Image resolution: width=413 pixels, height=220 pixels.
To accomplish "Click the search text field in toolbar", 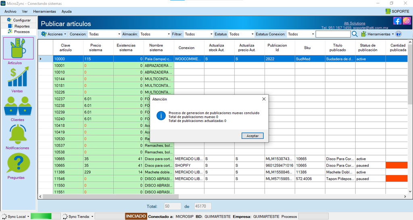I will (x=333, y=34).
